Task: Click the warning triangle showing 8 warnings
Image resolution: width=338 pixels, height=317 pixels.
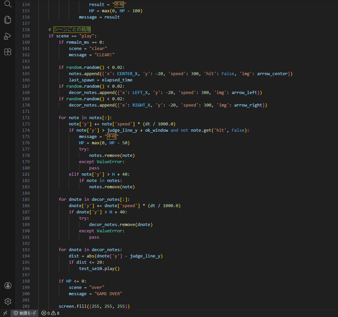Action: [54, 313]
